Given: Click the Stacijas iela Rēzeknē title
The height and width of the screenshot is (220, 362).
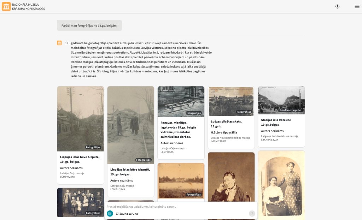Looking at the screenshot, I should [x=276, y=122].
